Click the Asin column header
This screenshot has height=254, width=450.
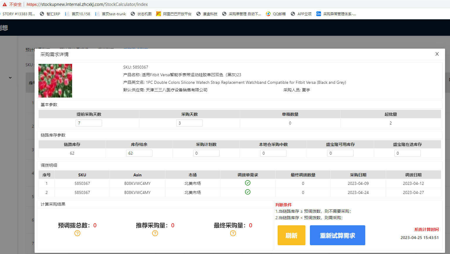click(137, 175)
